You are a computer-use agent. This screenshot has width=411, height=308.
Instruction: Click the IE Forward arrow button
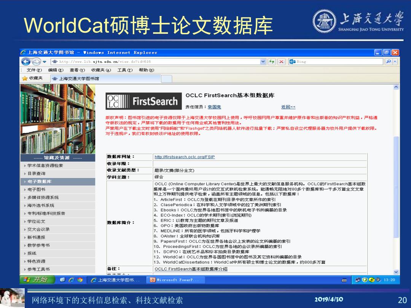(37, 62)
